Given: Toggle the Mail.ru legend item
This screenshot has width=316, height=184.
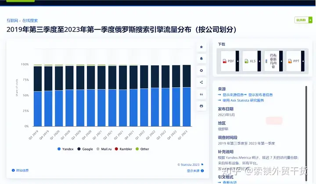Looking at the screenshot, I should tap(104, 149).
